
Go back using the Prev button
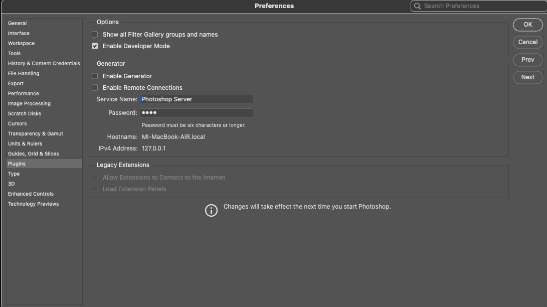[527, 60]
